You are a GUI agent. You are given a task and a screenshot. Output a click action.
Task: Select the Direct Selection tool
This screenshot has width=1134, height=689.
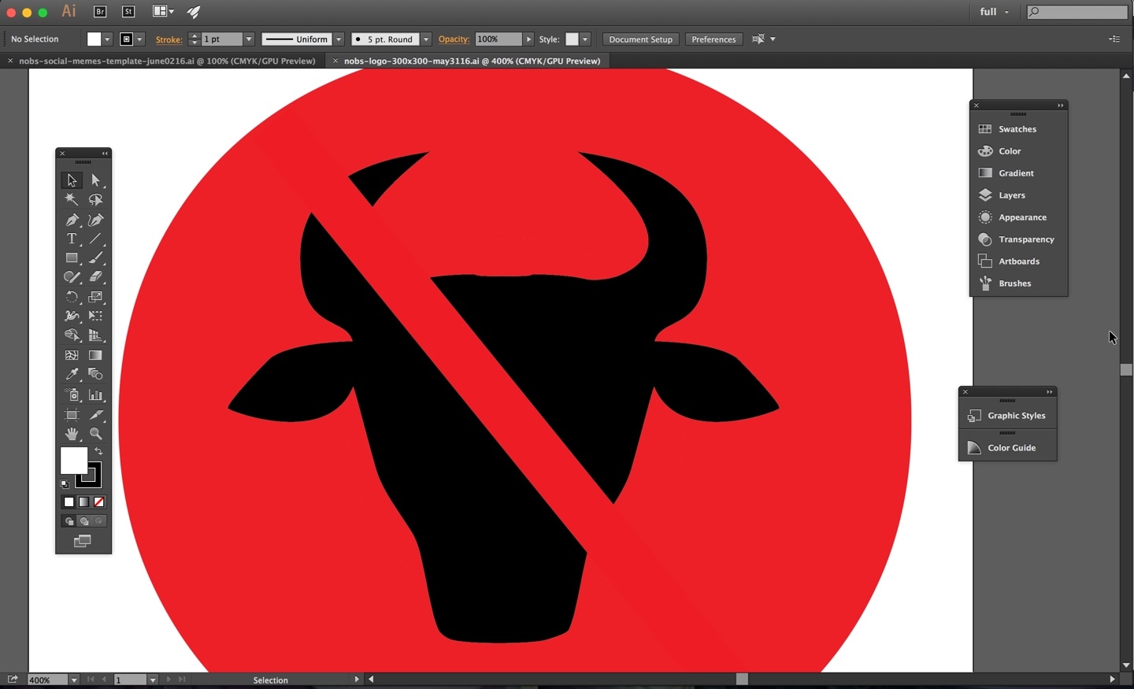pyautogui.click(x=96, y=180)
